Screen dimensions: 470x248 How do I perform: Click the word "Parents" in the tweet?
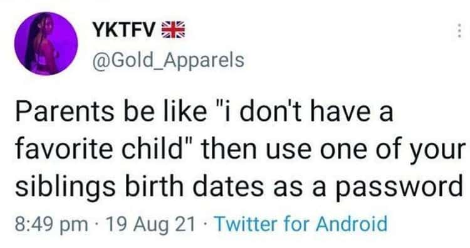(65, 111)
